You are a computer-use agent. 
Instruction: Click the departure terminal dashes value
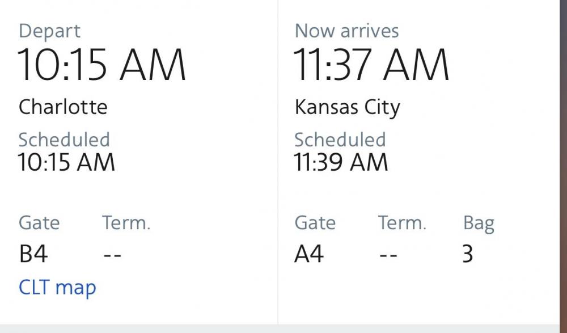(x=113, y=255)
